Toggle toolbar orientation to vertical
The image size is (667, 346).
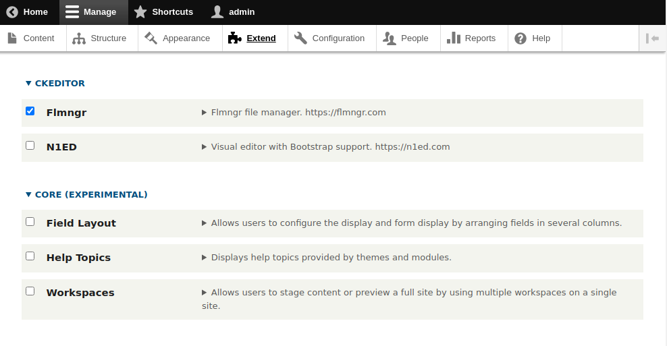[x=653, y=38]
